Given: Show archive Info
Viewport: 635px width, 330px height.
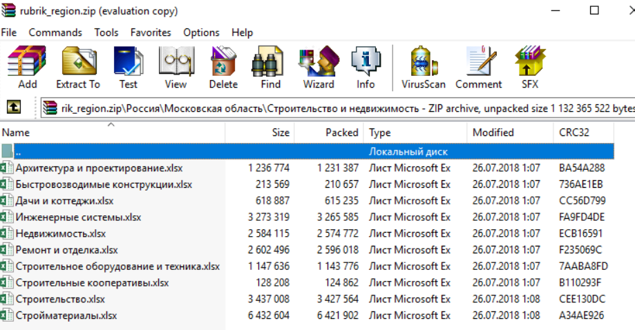Looking at the screenshot, I should pos(366,68).
